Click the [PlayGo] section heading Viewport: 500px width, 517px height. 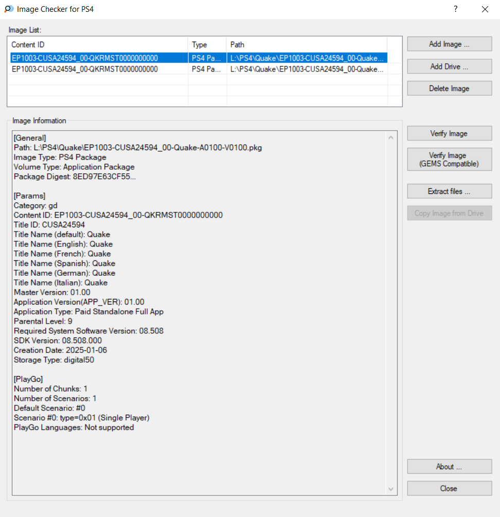click(x=28, y=379)
